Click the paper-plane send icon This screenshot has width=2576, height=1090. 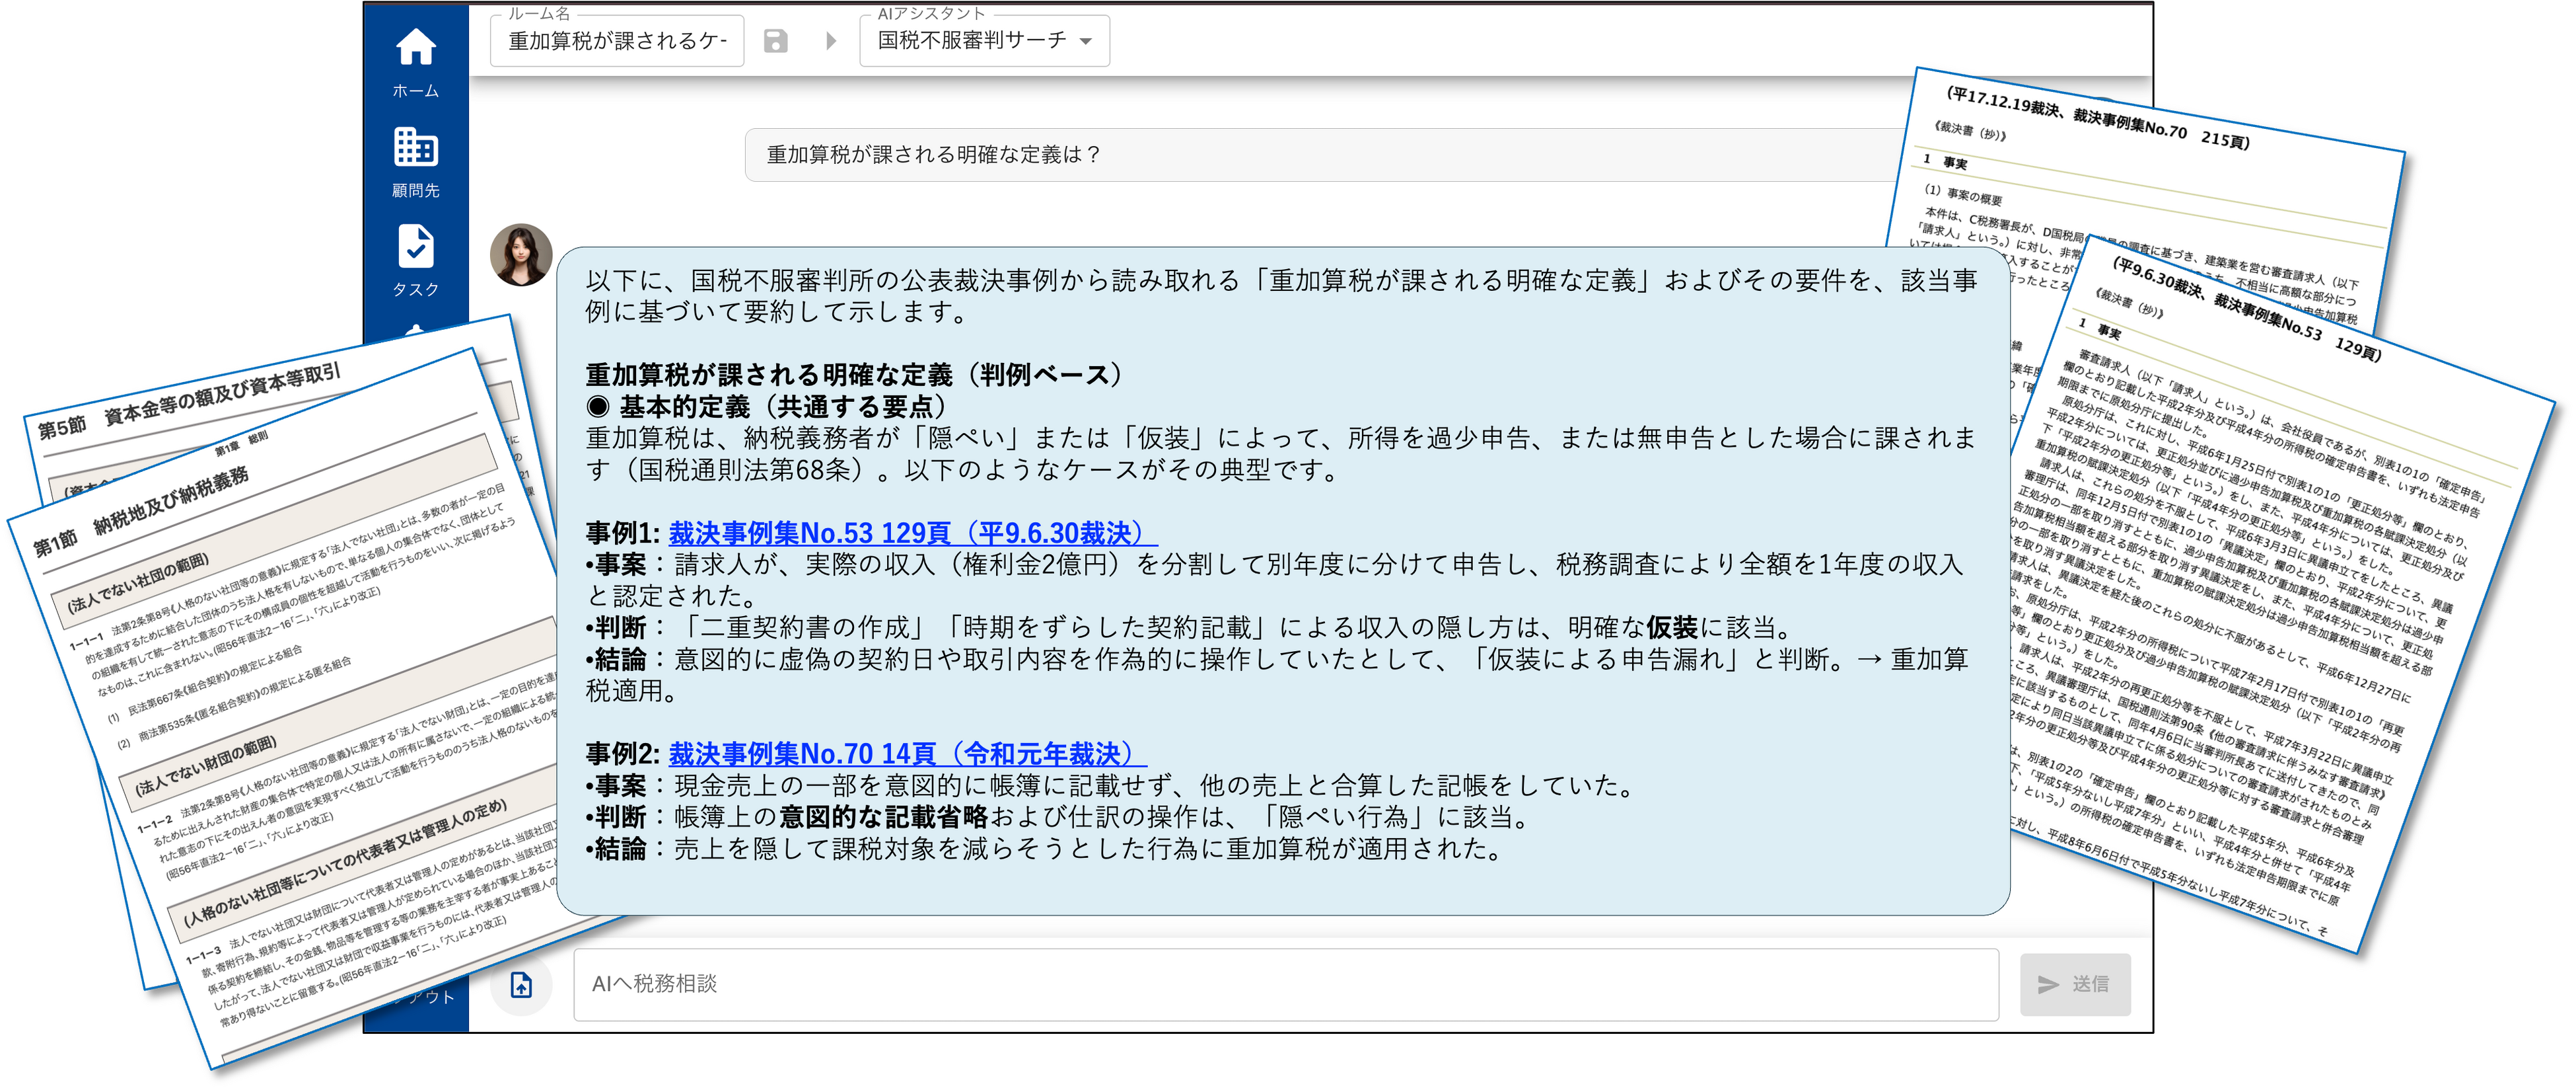2048,985
